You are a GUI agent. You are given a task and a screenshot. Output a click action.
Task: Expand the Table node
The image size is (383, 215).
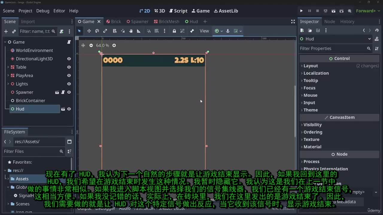[8, 67]
